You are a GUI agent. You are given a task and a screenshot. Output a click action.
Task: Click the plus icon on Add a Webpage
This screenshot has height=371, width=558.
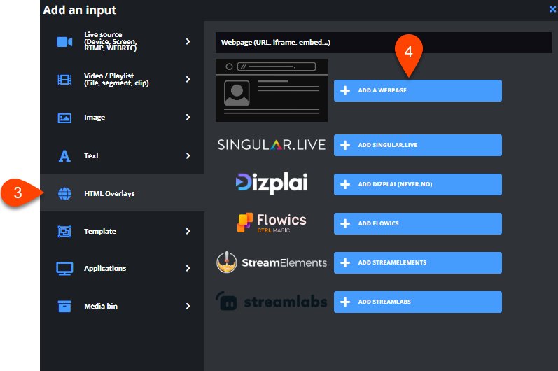click(345, 90)
